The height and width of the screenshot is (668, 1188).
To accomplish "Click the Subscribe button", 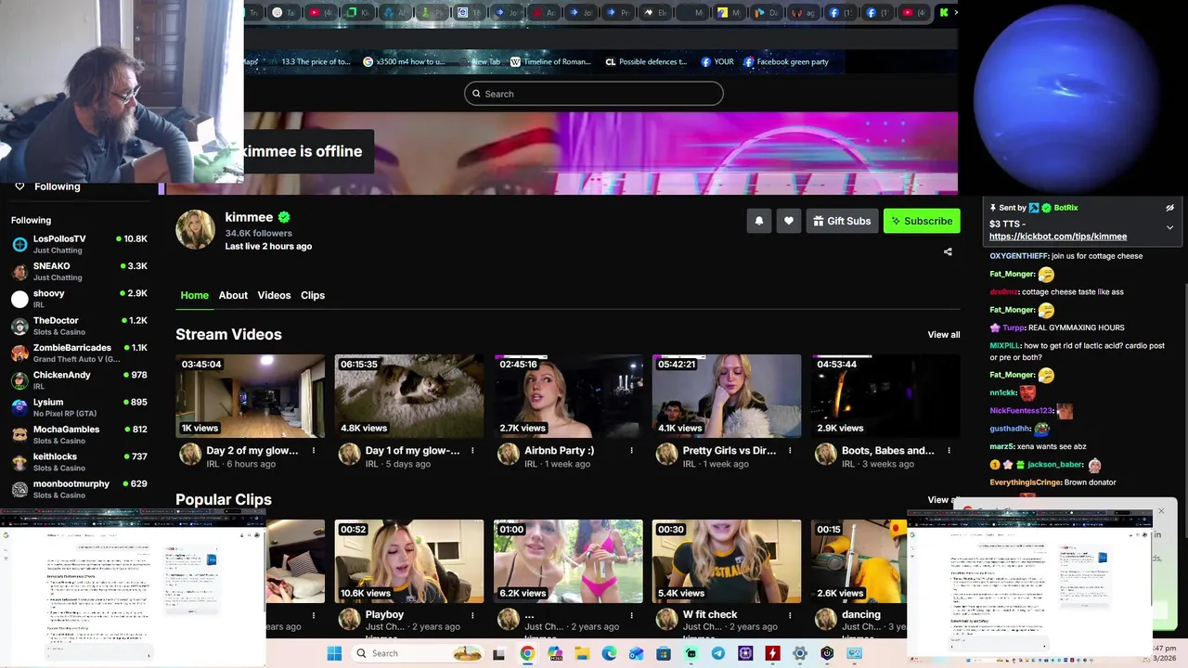I will click(x=922, y=221).
